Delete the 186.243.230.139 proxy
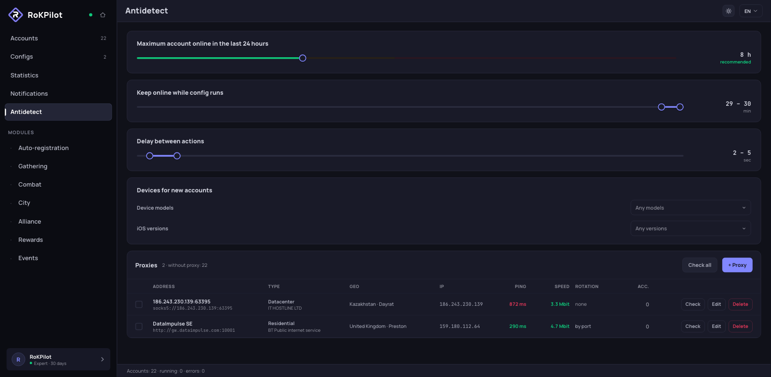 pyautogui.click(x=741, y=304)
